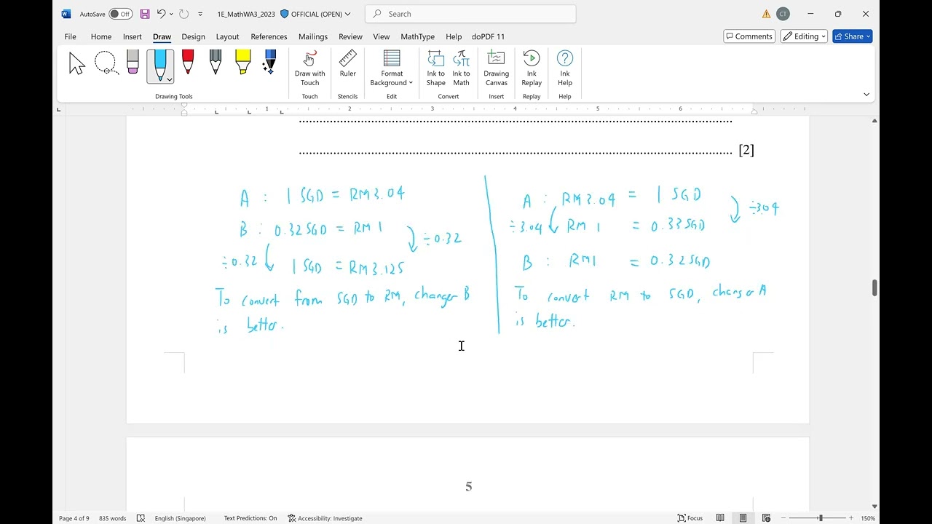The height and width of the screenshot is (524, 932).
Task: Convert ink using Ink to Math
Action: (x=462, y=68)
